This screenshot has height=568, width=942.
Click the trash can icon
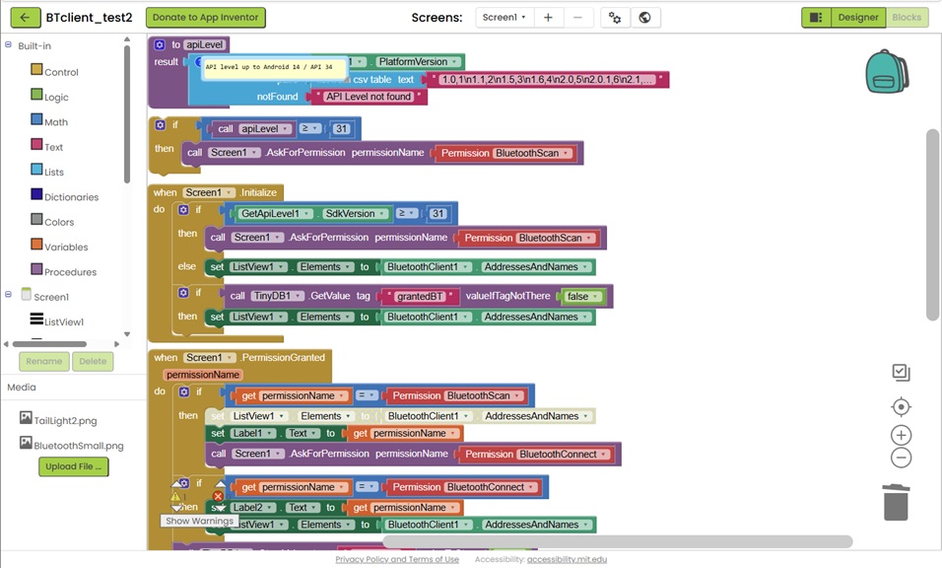(896, 502)
